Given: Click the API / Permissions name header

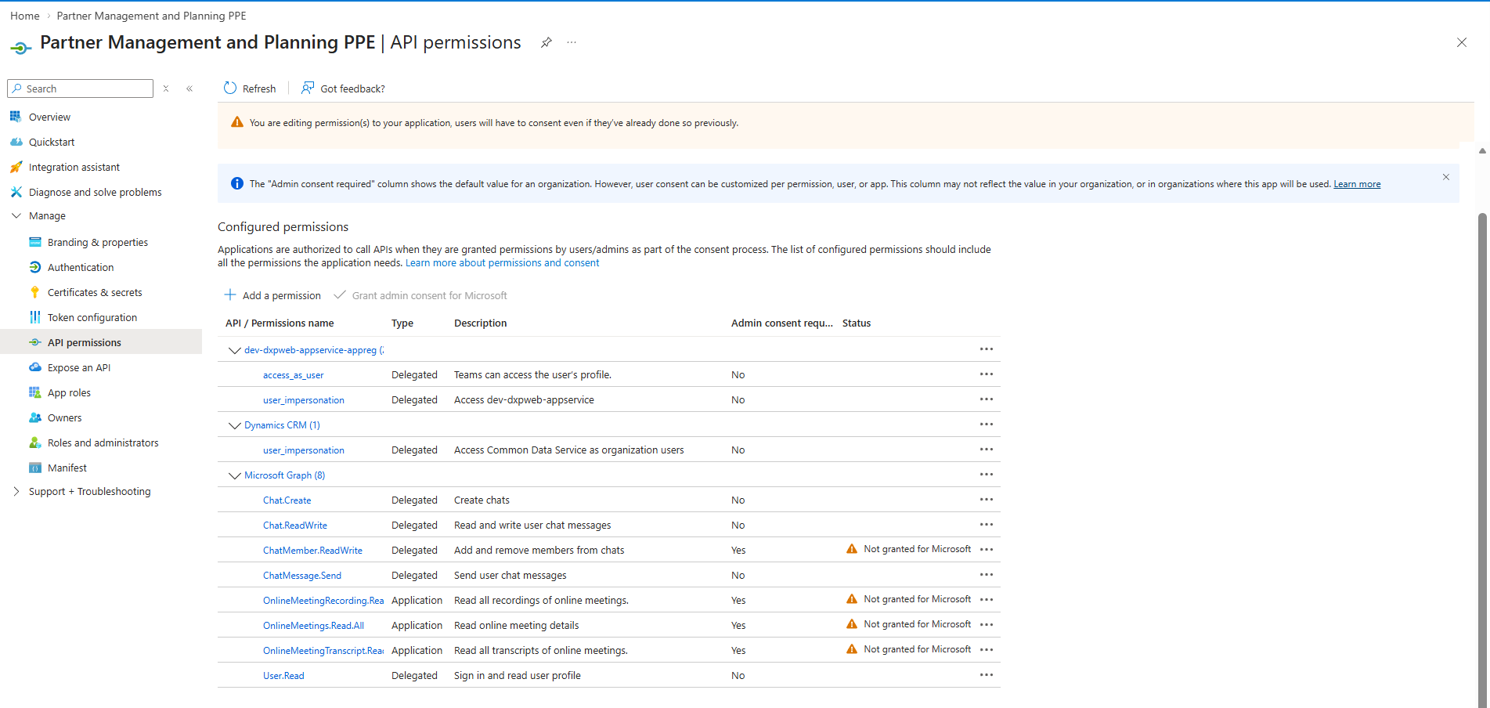Looking at the screenshot, I should (280, 323).
